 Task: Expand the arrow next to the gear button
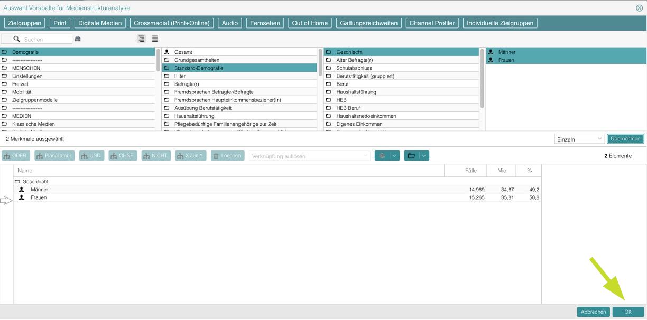click(394, 156)
